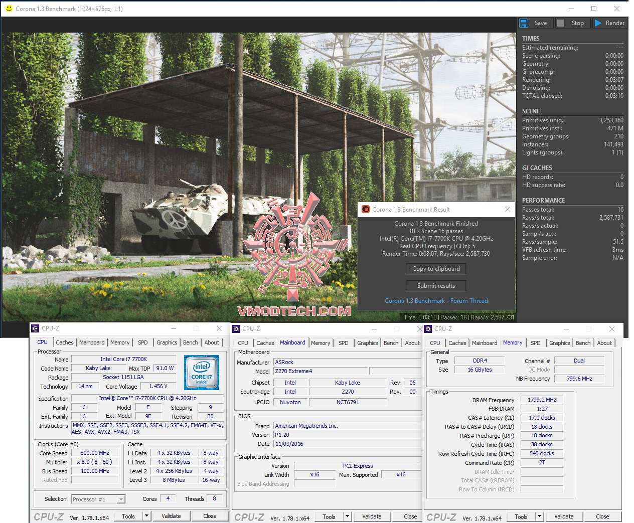Screen dimensions: 634x523
Task: Click the Channel # Dual field
Action: [579, 360]
